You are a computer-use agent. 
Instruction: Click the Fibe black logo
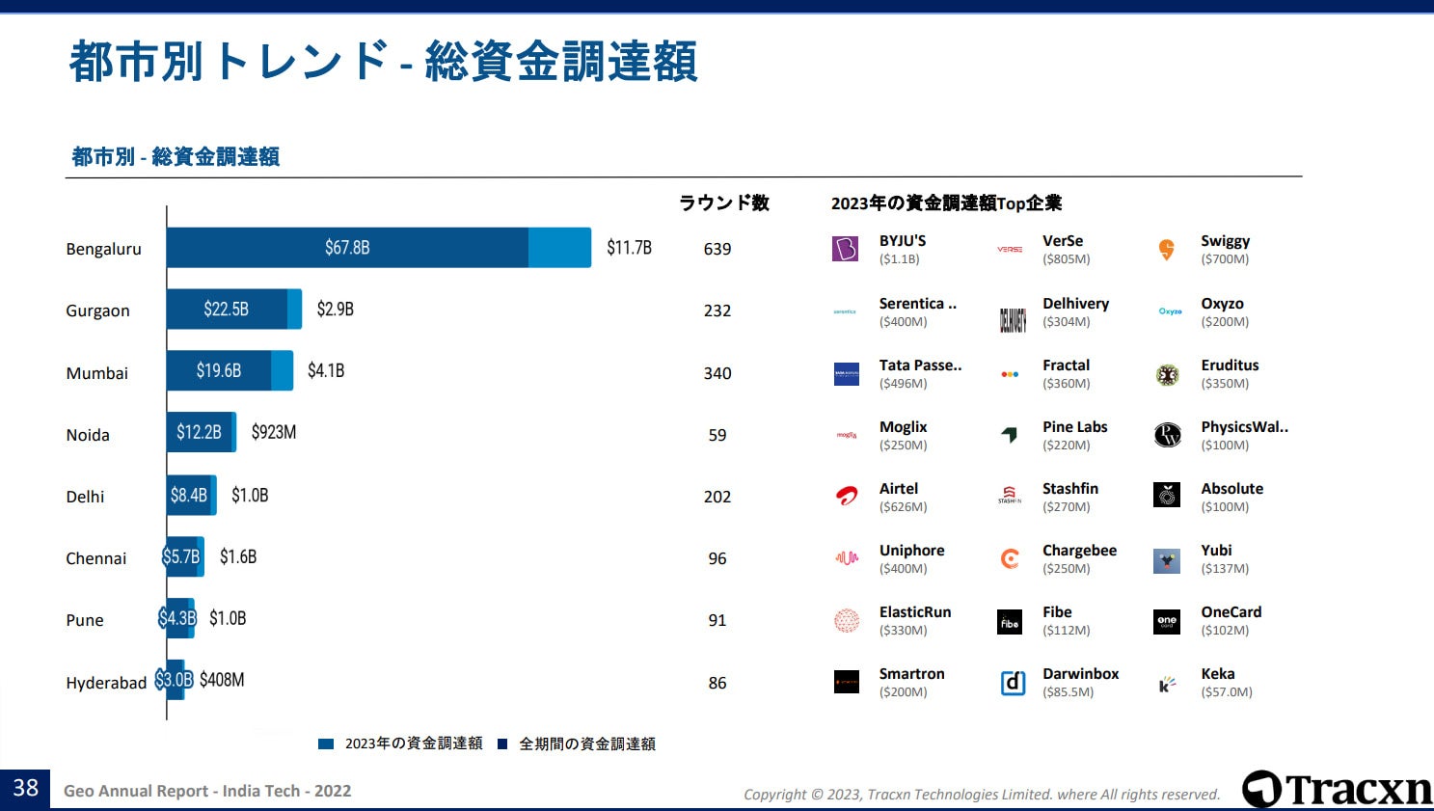[1010, 622]
